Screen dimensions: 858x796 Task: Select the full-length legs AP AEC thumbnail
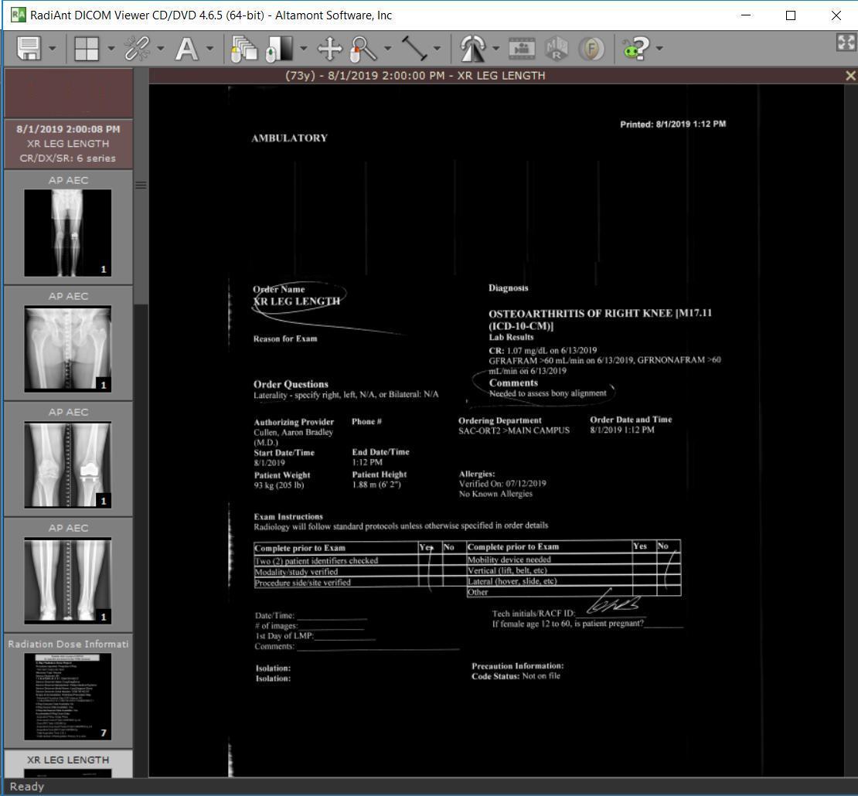tap(68, 233)
